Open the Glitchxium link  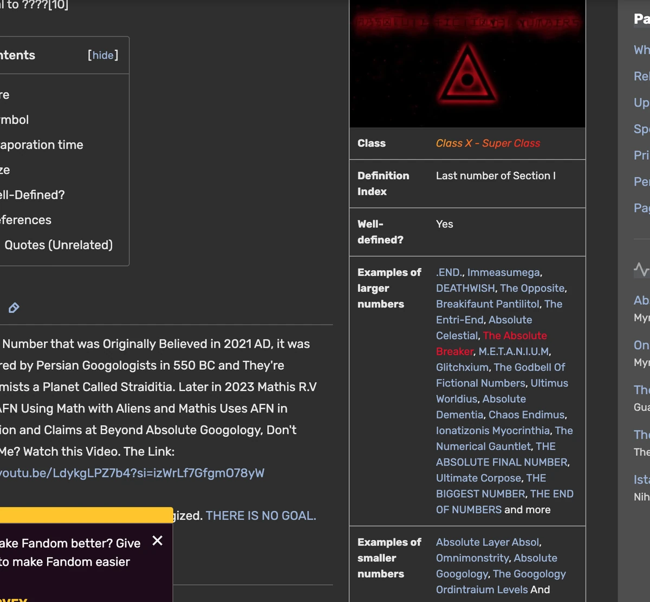pos(462,368)
